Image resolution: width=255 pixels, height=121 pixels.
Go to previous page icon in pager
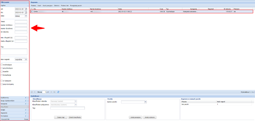click(x=35, y=92)
